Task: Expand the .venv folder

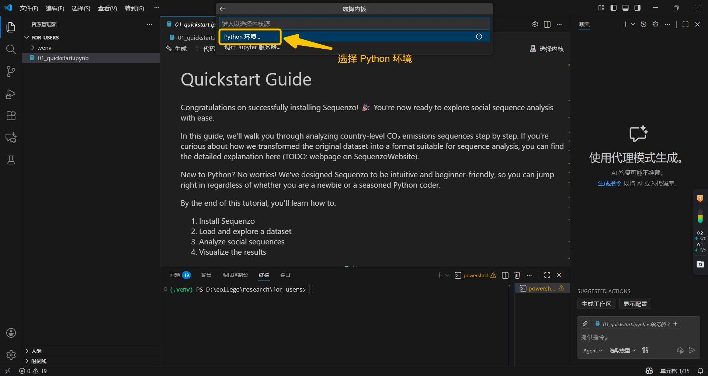Action: pyautogui.click(x=44, y=48)
